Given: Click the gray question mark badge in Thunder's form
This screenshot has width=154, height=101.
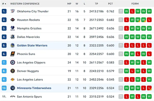Looking at the screenshot, I should [x=121, y=11].
